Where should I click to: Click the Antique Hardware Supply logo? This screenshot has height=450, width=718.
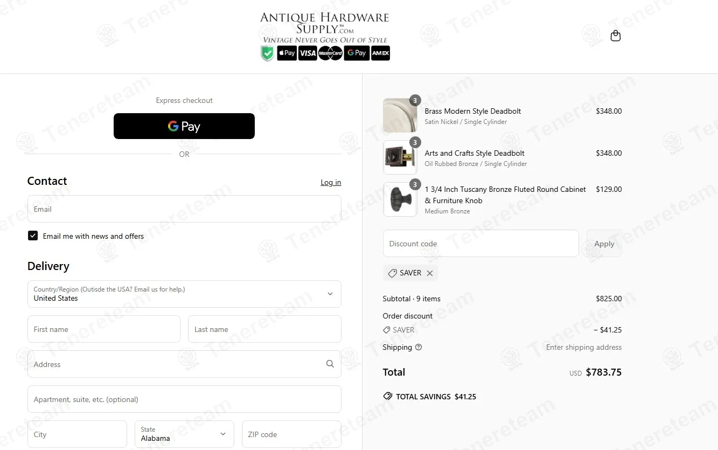coord(325,27)
